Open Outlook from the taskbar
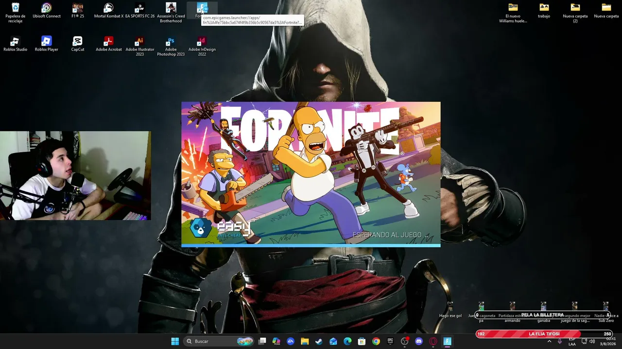 tap(333, 341)
